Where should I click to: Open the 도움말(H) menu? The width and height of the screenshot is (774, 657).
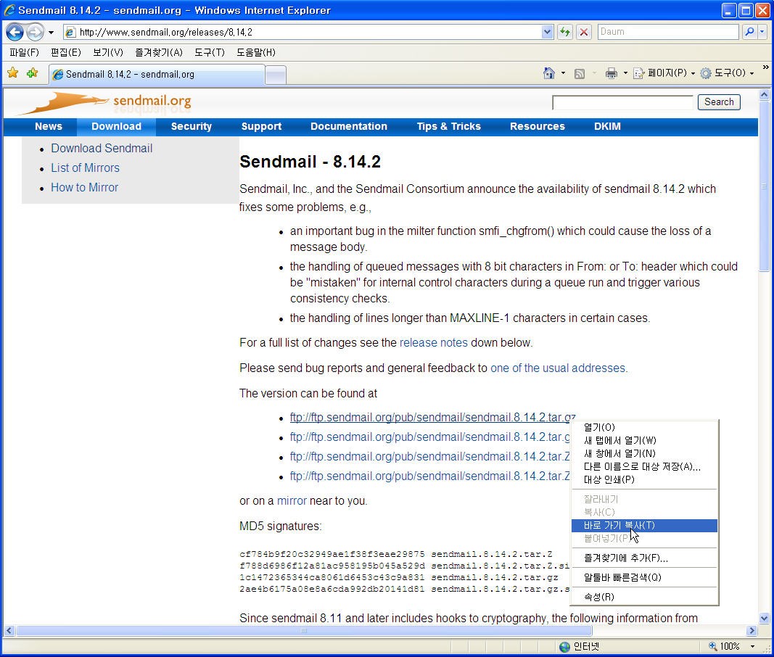[255, 52]
